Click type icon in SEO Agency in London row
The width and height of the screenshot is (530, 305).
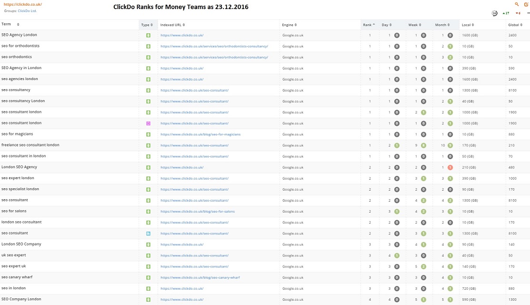click(x=148, y=68)
